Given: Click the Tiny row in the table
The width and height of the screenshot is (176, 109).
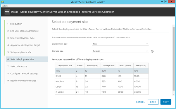Looking at the screenshot, I should pyautogui.click(x=101, y=71).
